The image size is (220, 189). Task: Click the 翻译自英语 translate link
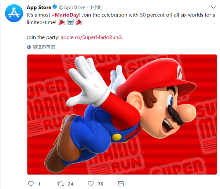click(44, 47)
